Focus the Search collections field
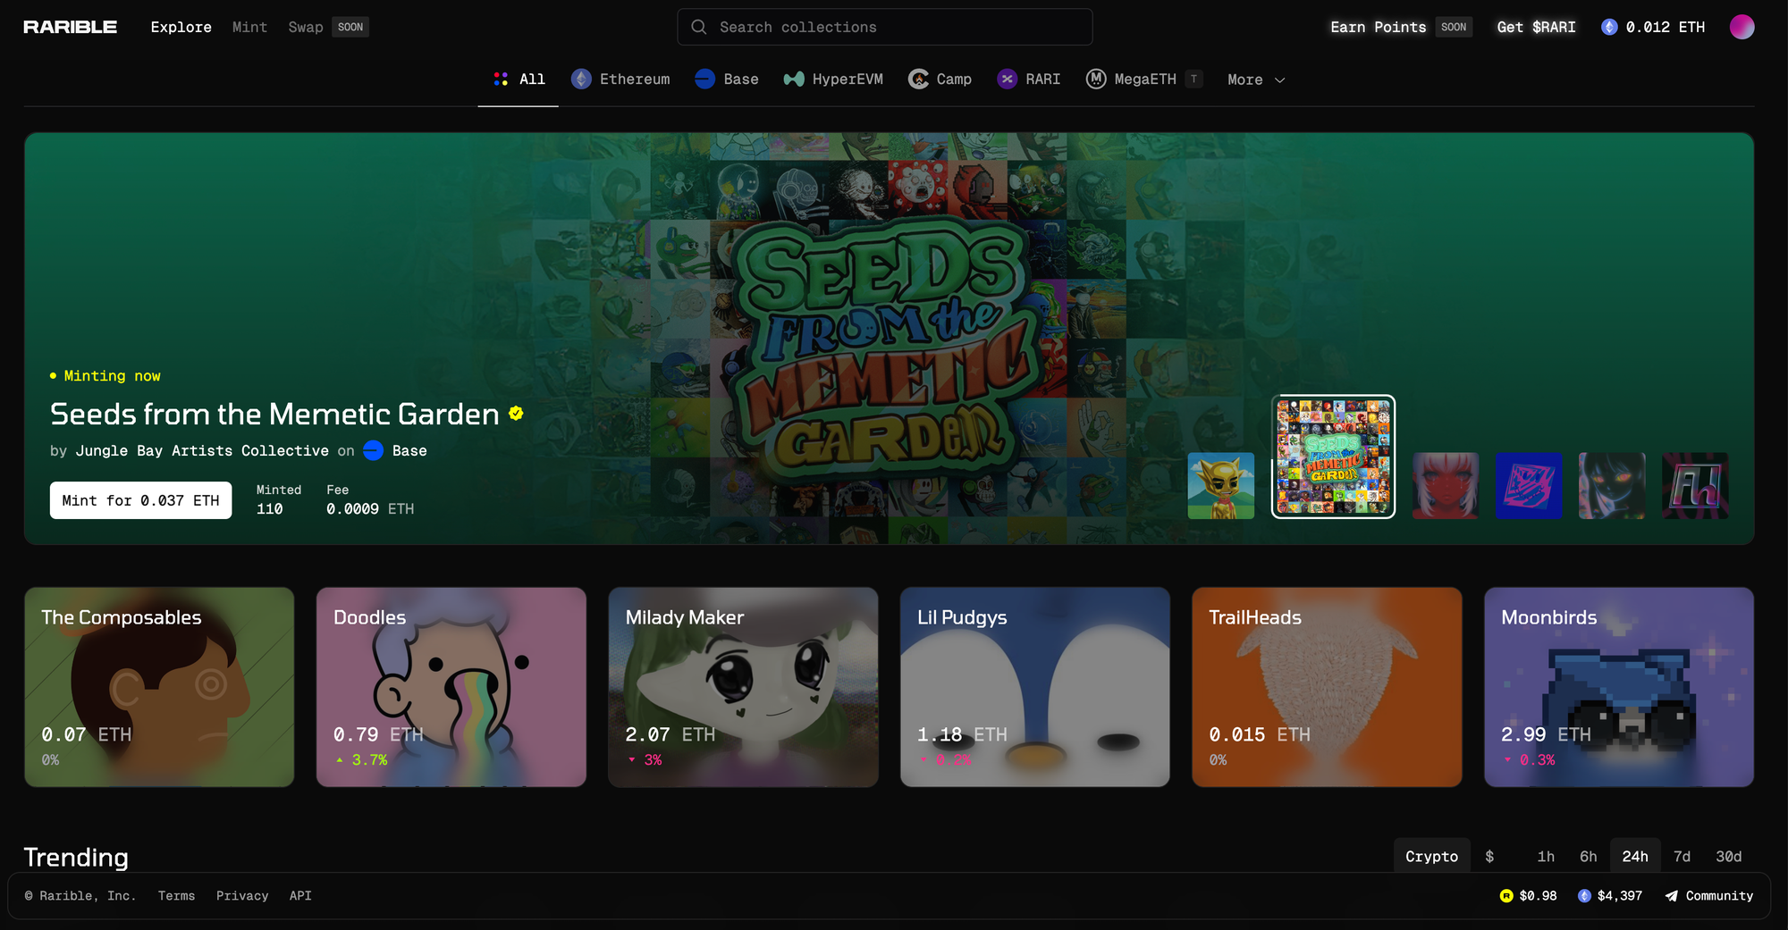Viewport: 1788px width, 930px height. [884, 27]
